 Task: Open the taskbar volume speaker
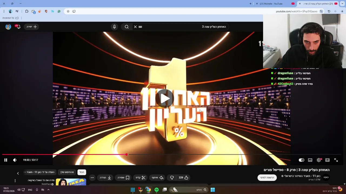click(19, 190)
